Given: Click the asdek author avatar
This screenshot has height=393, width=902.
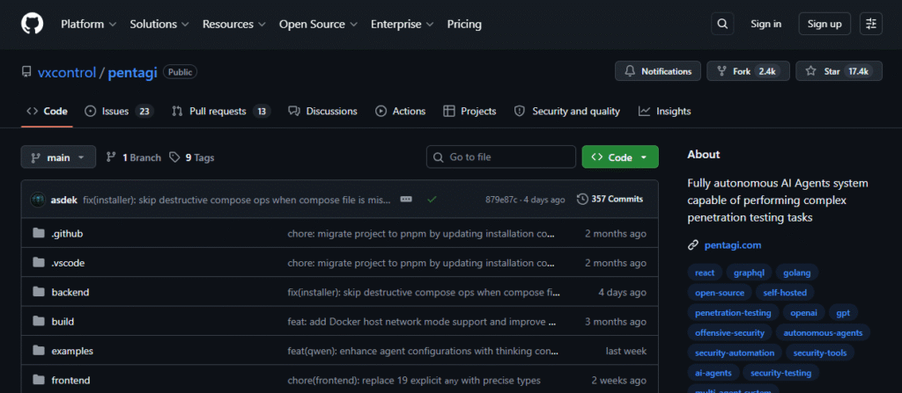Looking at the screenshot, I should pyautogui.click(x=38, y=200).
